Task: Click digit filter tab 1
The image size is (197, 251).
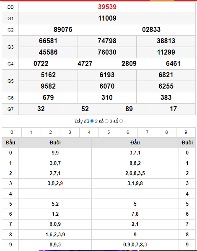Action: click(31, 132)
